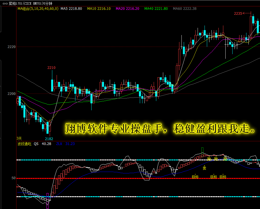Screen dimensions: 260x209
Task: Click the 3天 period label
Action: [19, 138]
